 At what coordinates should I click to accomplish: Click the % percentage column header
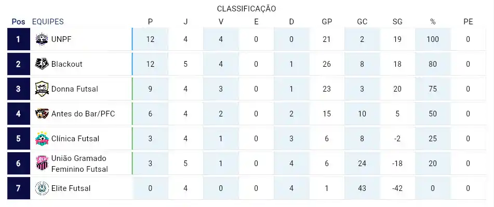pyautogui.click(x=433, y=22)
